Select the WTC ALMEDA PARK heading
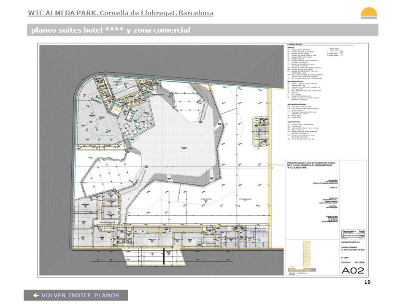405x304 pixels. 121,13
